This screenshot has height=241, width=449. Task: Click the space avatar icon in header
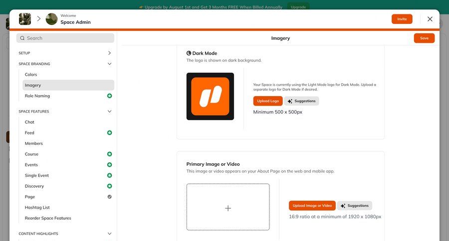point(25,19)
